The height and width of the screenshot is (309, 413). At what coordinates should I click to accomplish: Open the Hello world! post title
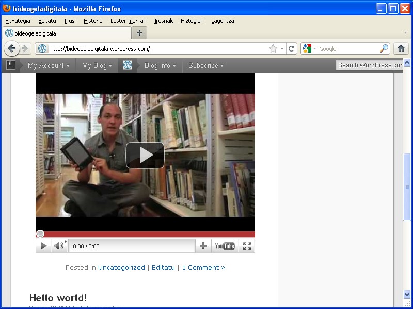pos(58,298)
